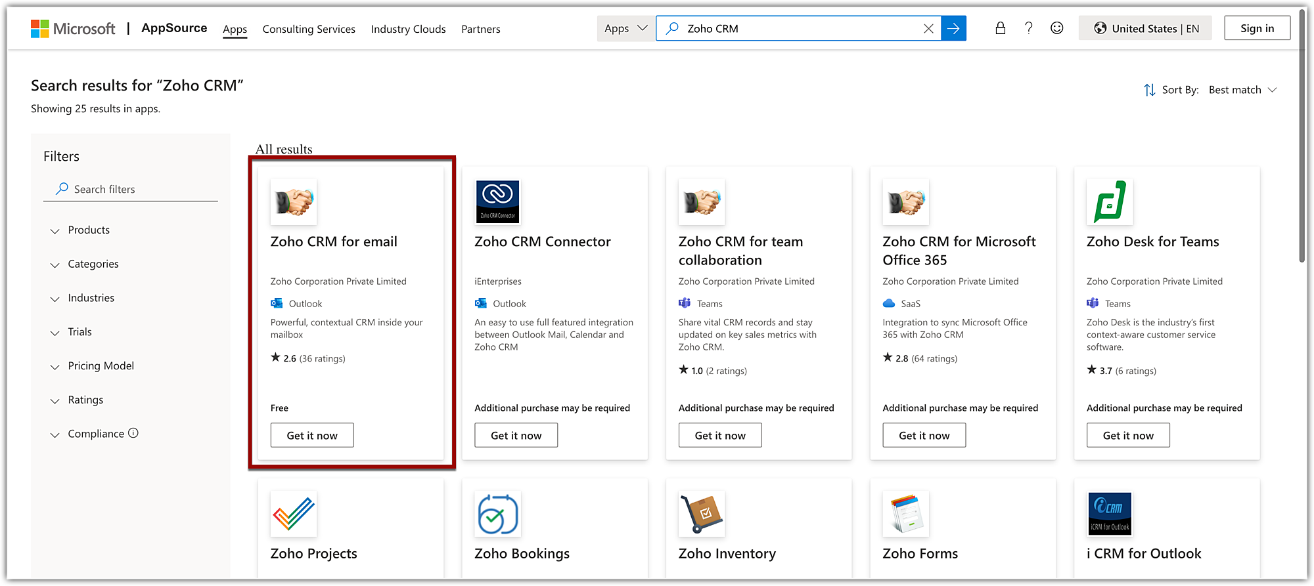Open the shopping lock icon in header
1314x586 pixels.
coord(1000,28)
